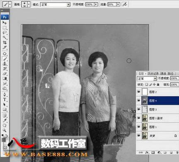Select the Move tool
The image size is (179, 162).
click(5, 23)
